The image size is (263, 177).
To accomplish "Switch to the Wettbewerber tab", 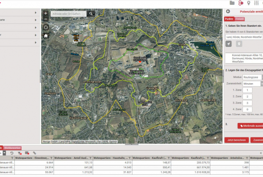I will [12, 148].
